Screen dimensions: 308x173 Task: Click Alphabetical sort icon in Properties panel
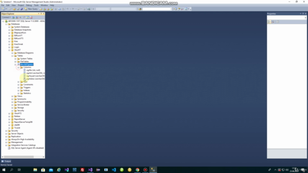[273, 22]
